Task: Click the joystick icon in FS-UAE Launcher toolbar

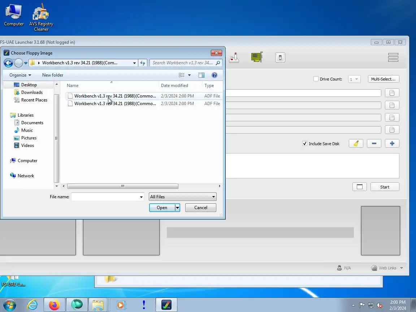Action: point(234,57)
